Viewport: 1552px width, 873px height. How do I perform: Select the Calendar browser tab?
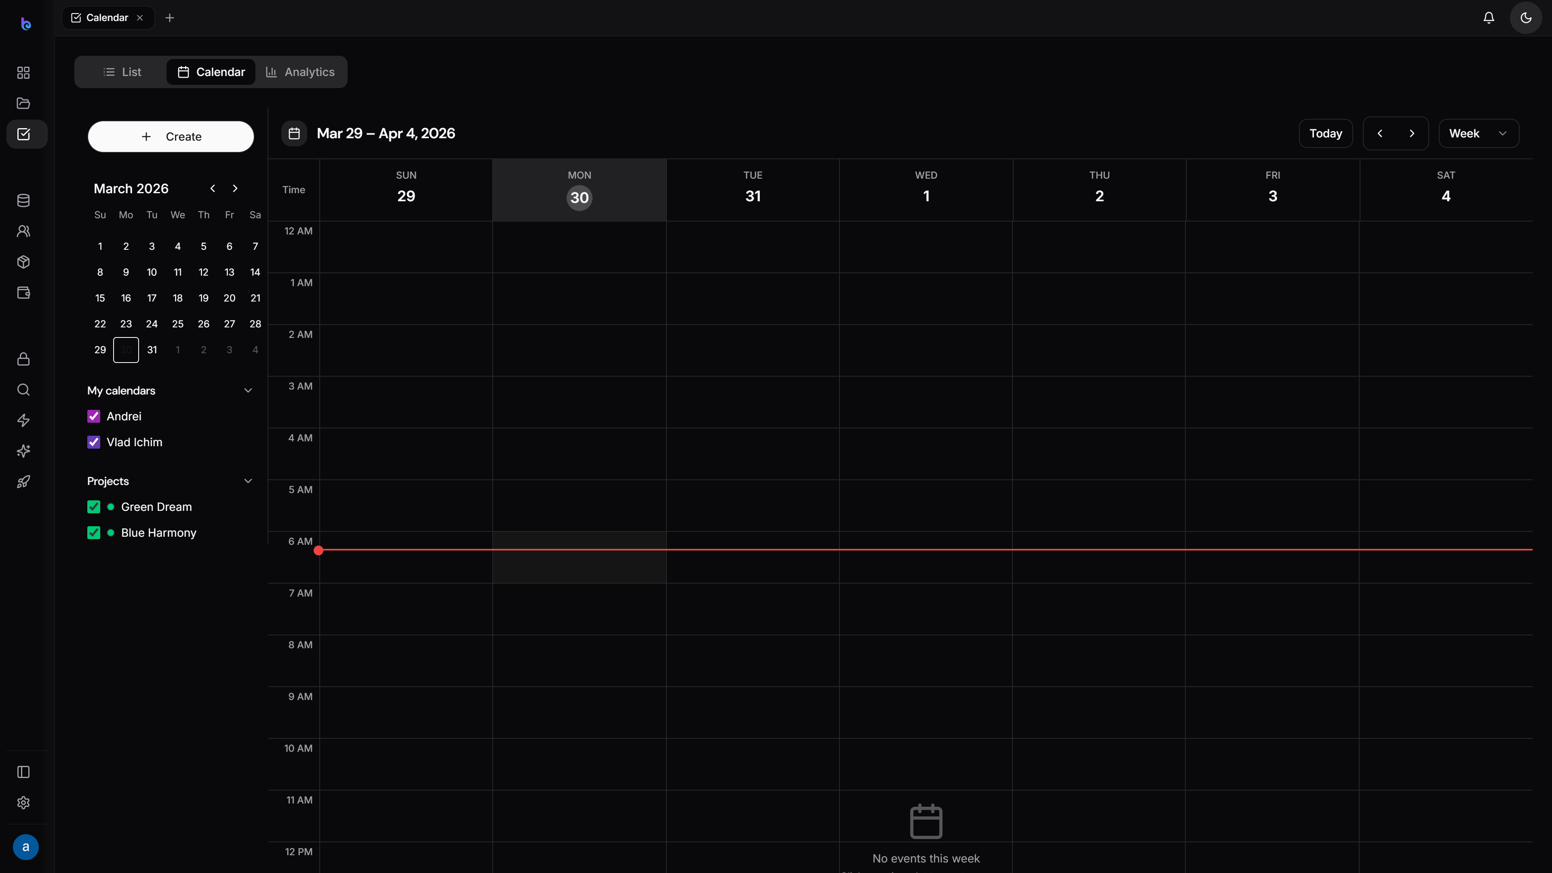[108, 17]
